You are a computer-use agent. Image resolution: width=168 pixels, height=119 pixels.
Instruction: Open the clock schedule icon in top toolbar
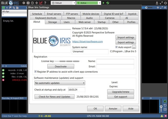pyautogui.click(x=32, y=3)
